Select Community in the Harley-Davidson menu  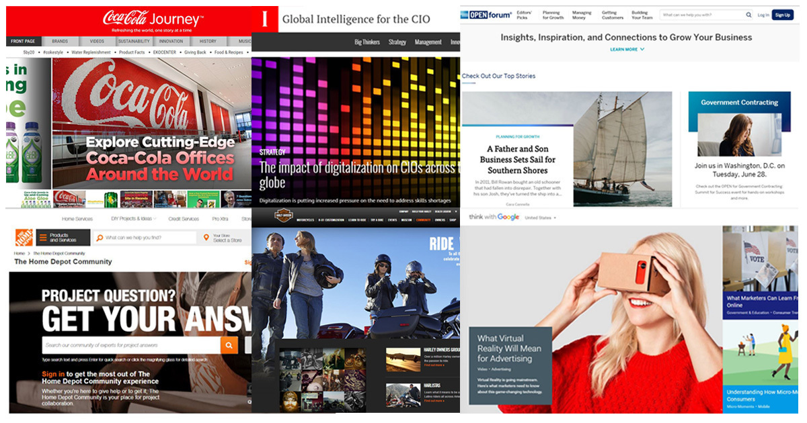[422, 220]
